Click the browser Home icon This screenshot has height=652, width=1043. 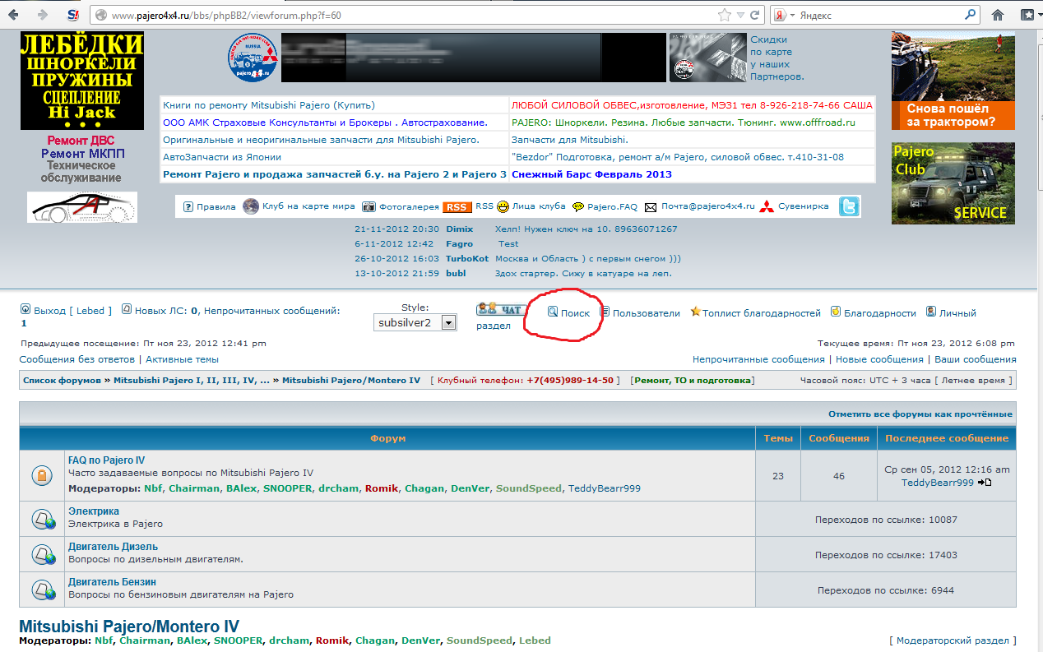[x=998, y=15]
